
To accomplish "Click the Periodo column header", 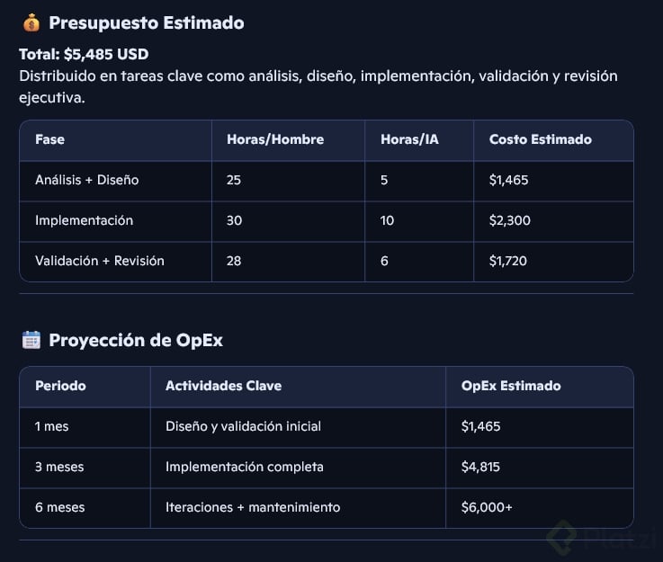I will (x=60, y=386).
